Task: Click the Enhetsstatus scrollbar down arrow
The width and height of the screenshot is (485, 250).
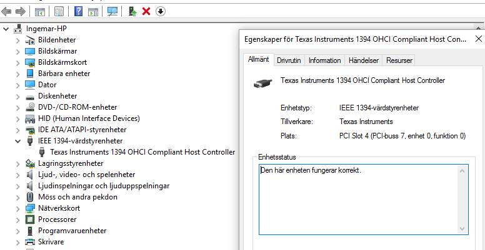Action: pos(462,229)
